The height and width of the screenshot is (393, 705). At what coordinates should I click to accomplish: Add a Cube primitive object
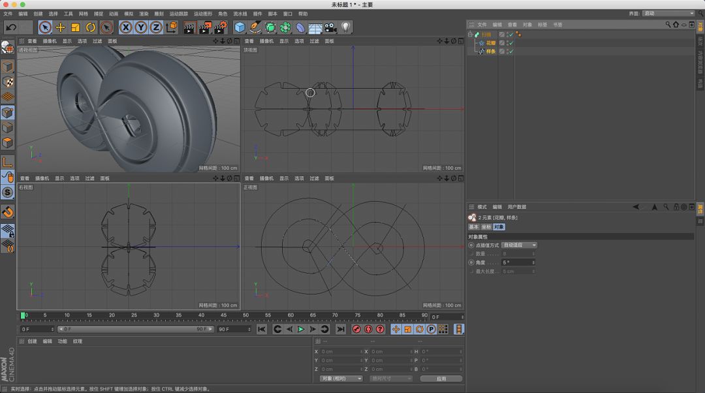[240, 27]
